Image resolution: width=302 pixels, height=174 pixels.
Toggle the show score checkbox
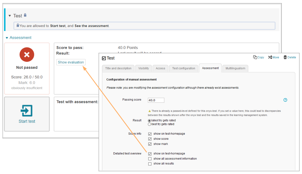pos(150,139)
